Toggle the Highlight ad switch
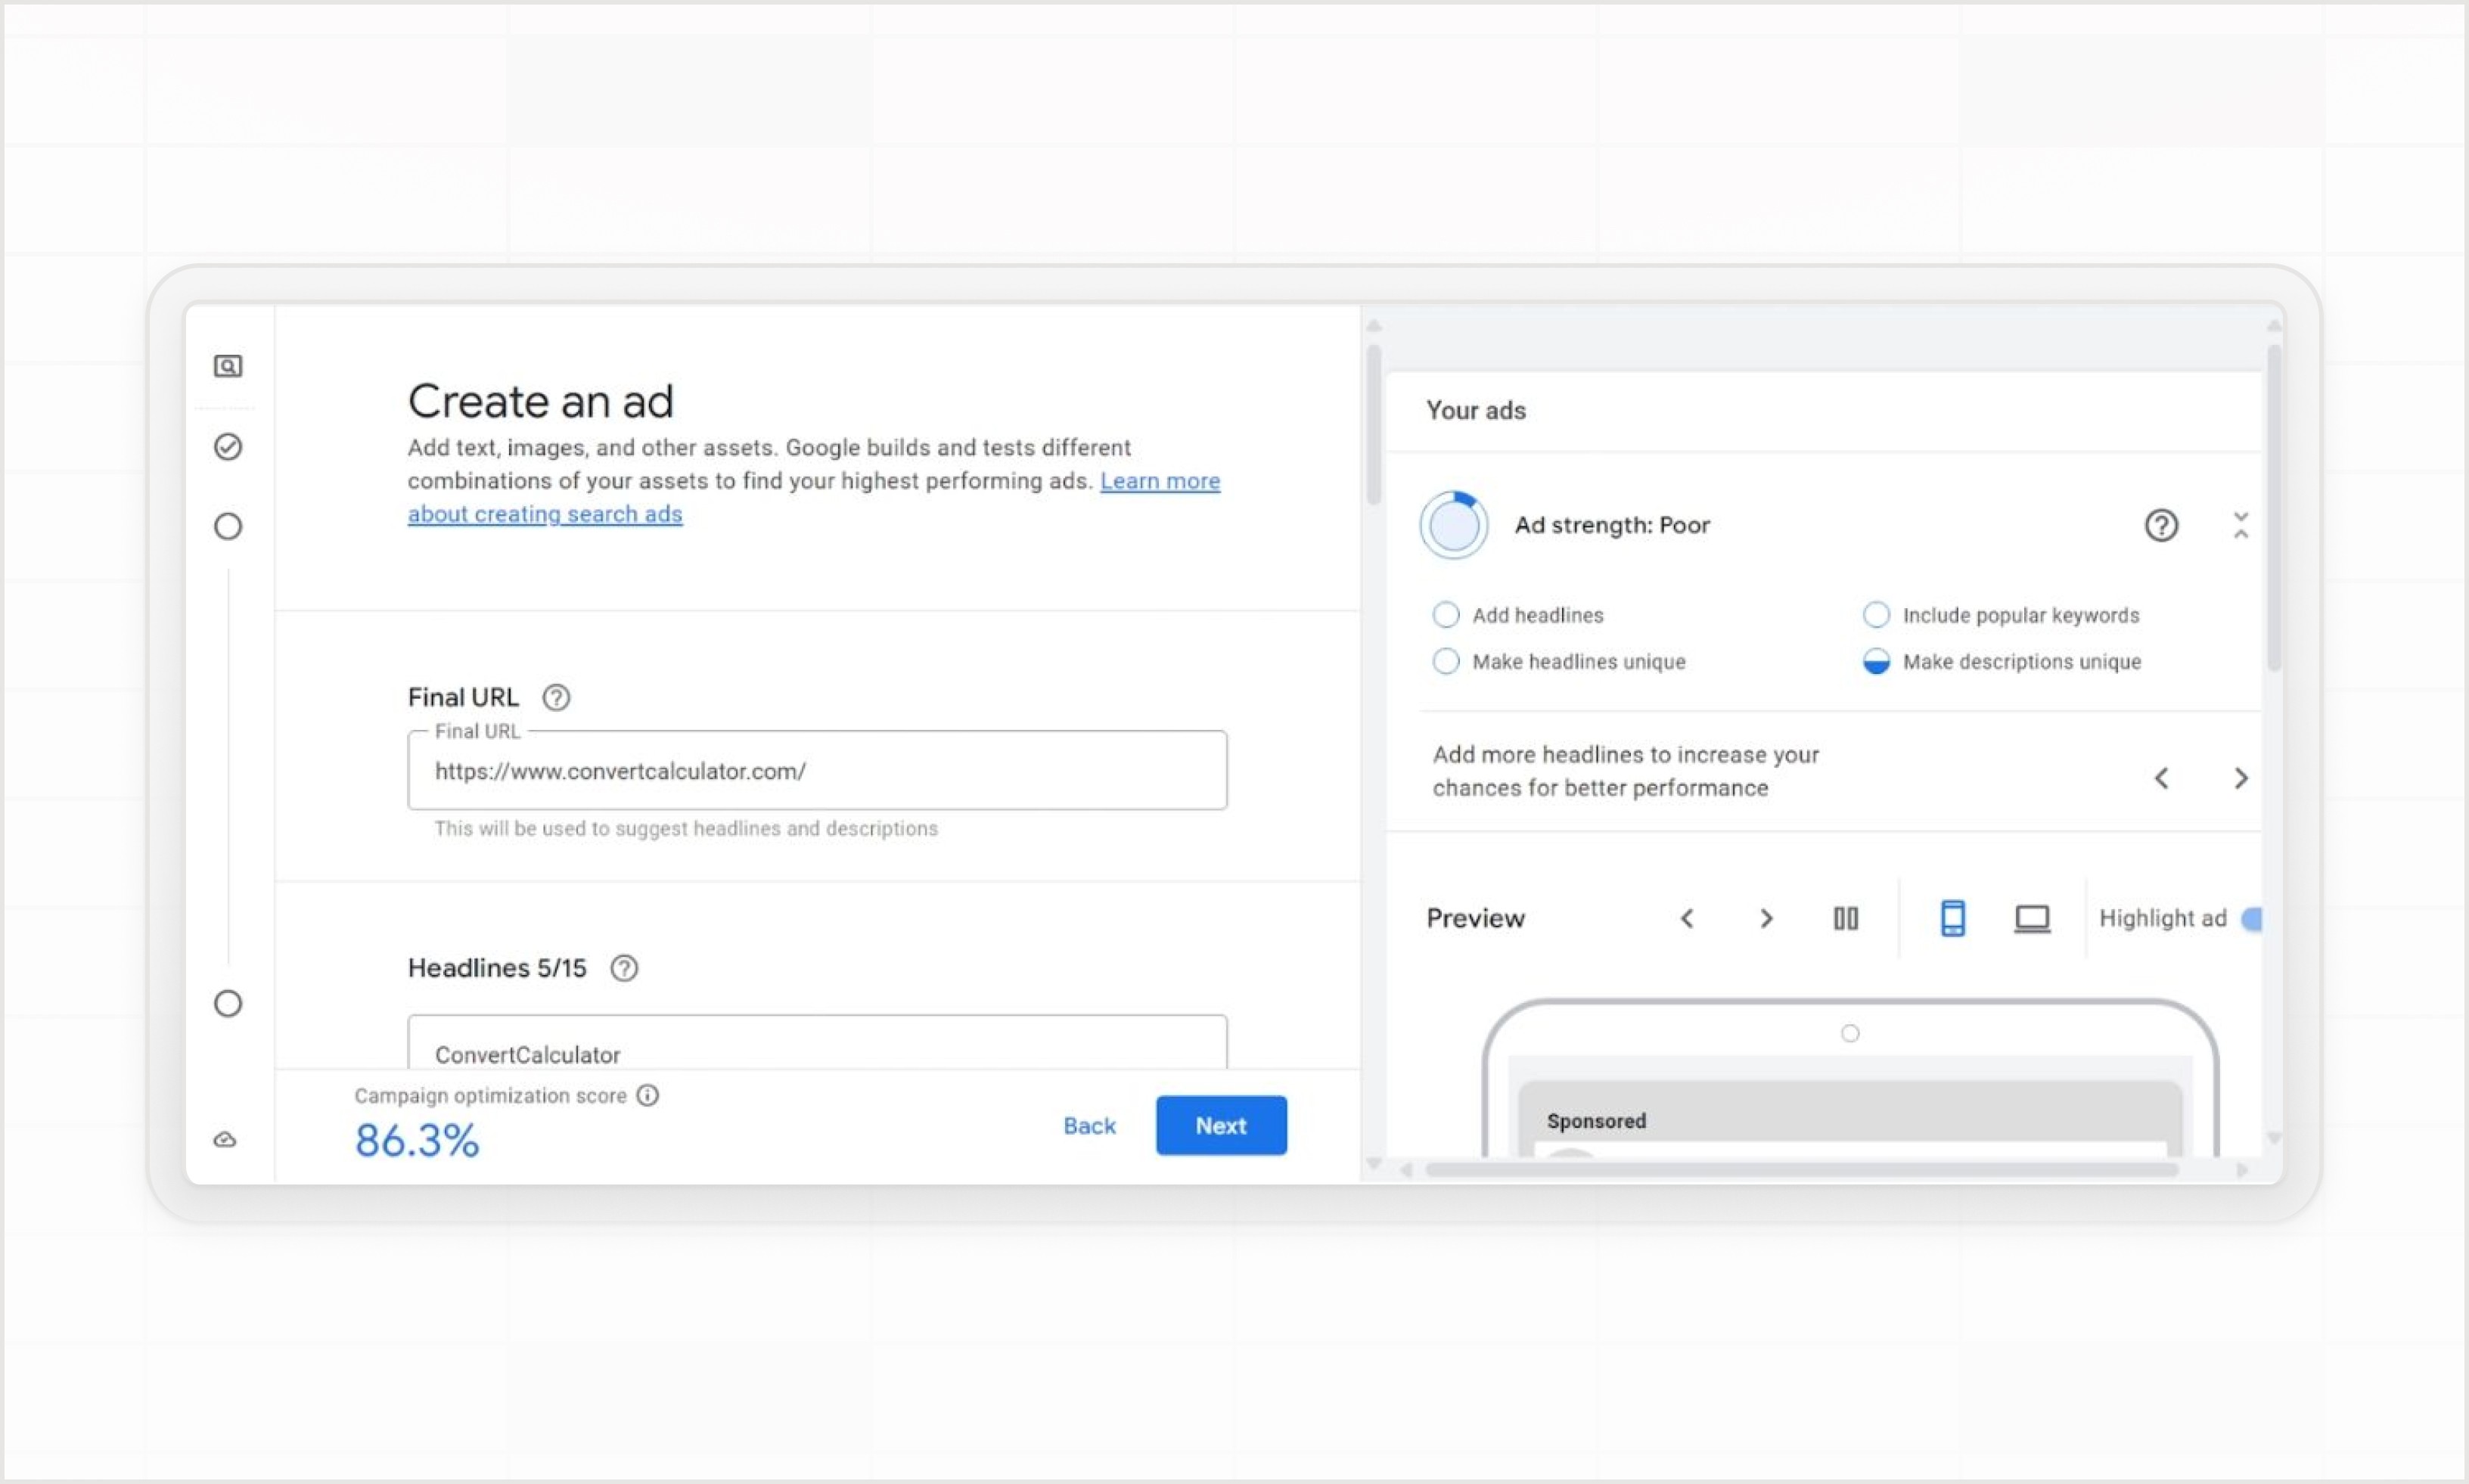This screenshot has height=1484, width=2469. pyautogui.click(x=2251, y=918)
